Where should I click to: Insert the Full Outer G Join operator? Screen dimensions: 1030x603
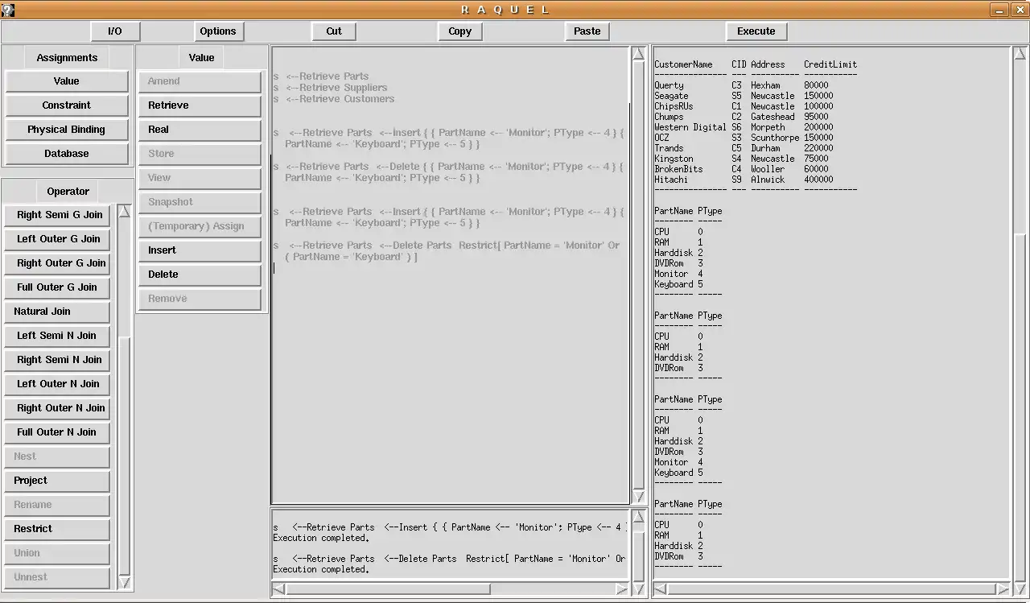[58, 287]
